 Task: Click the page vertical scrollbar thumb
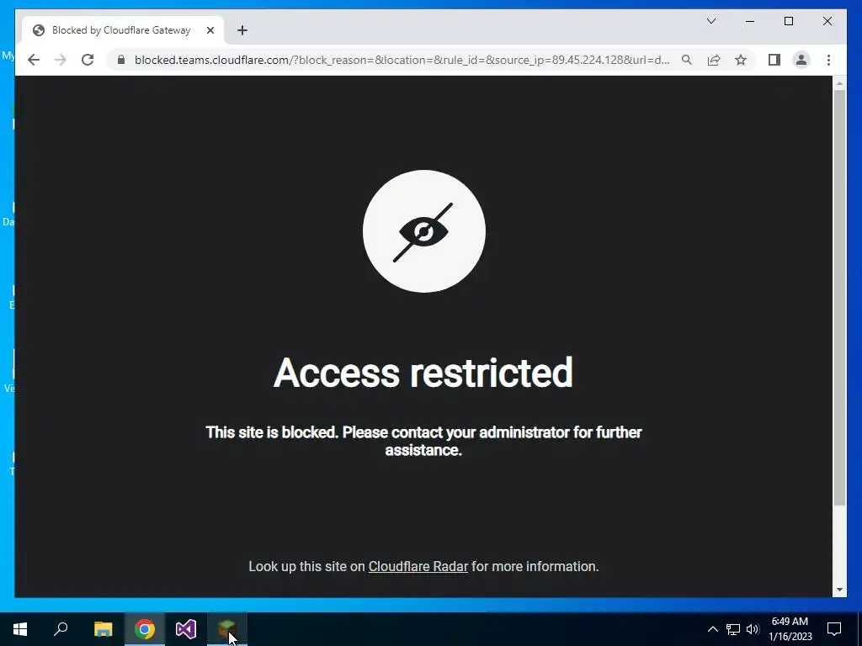tap(839, 297)
